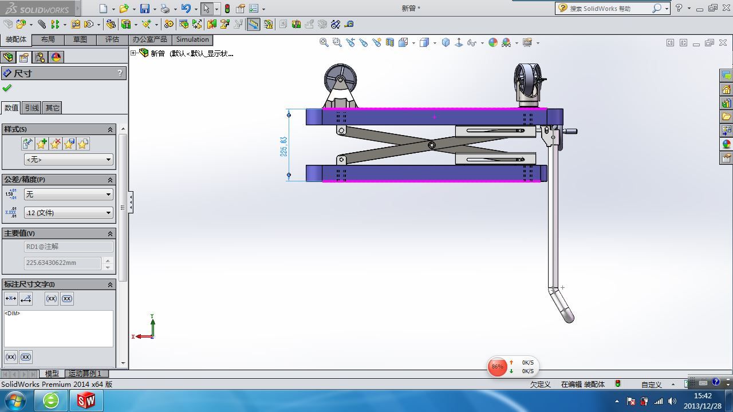Click the Load style star-folder icon

pos(82,144)
